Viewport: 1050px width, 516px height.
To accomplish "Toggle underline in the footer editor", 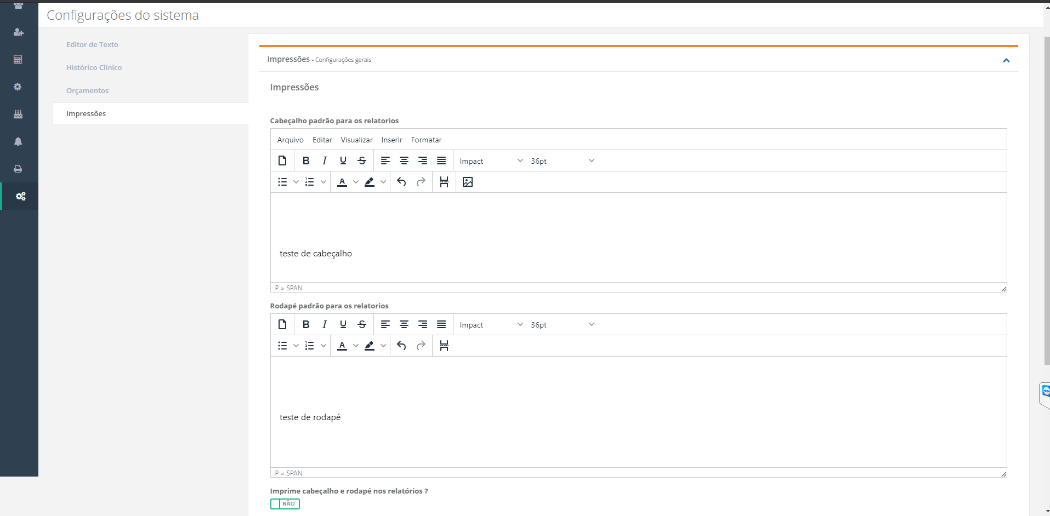I will pyautogui.click(x=343, y=324).
